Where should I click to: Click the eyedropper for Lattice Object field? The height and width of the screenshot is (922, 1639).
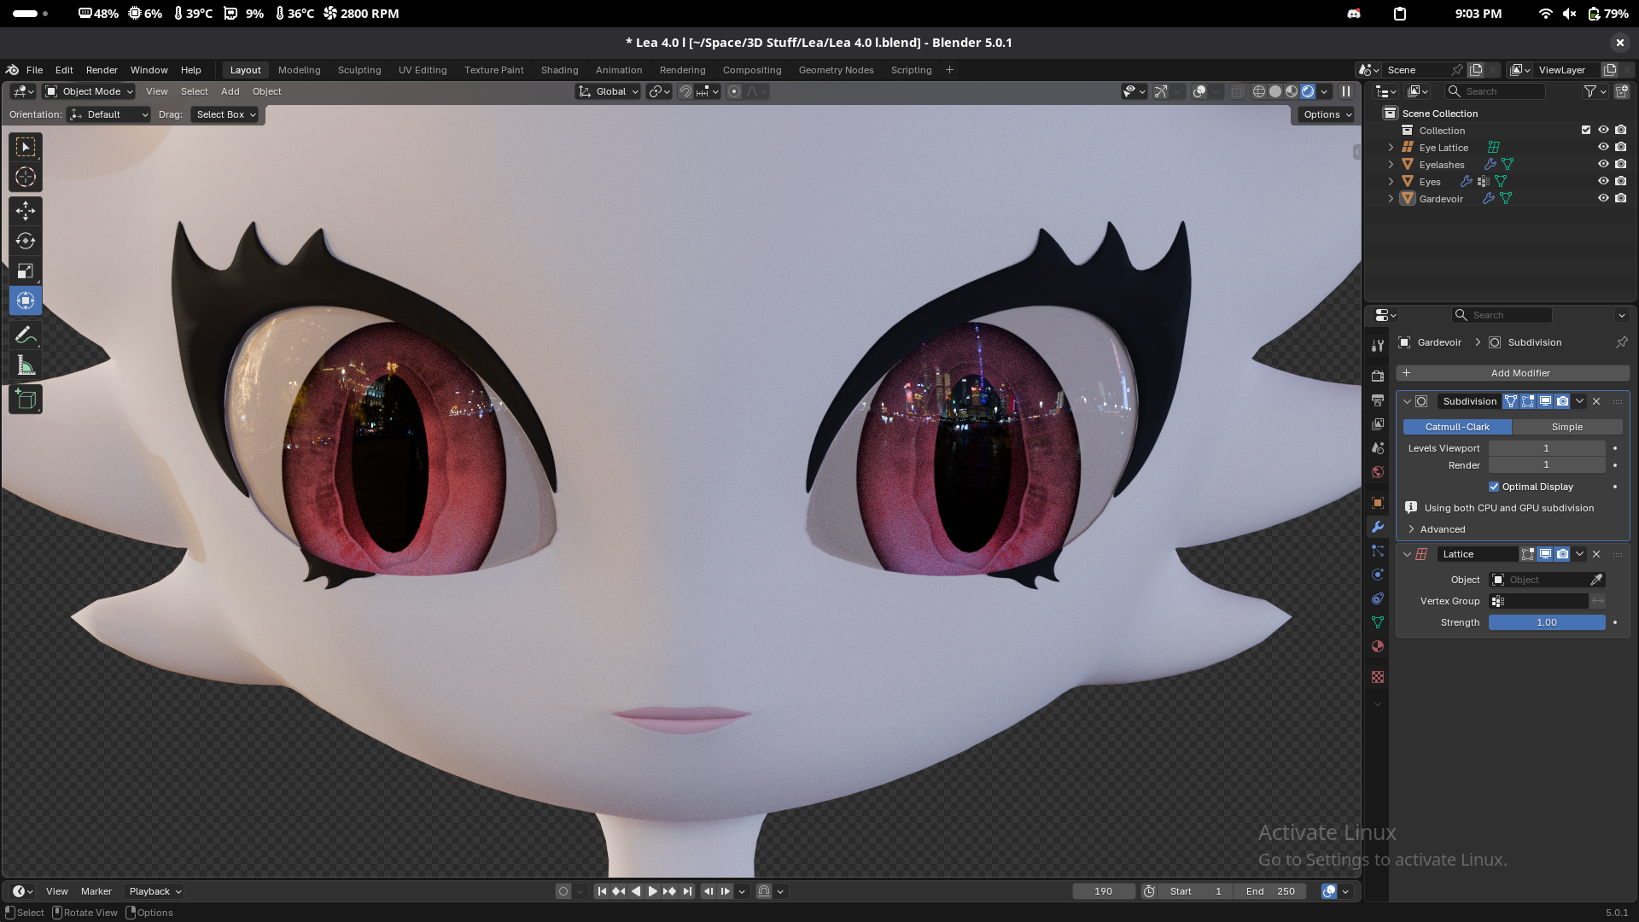click(1596, 580)
